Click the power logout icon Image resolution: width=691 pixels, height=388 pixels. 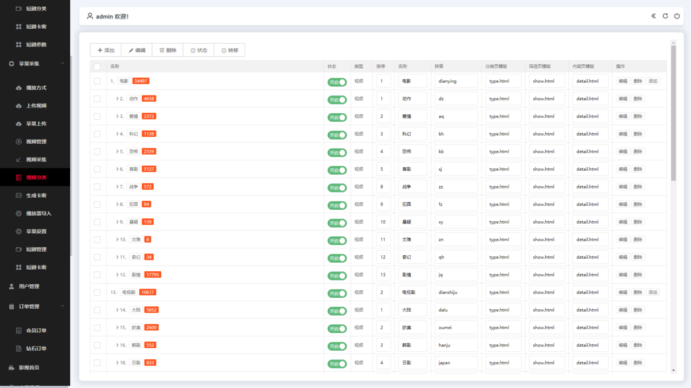click(x=677, y=16)
